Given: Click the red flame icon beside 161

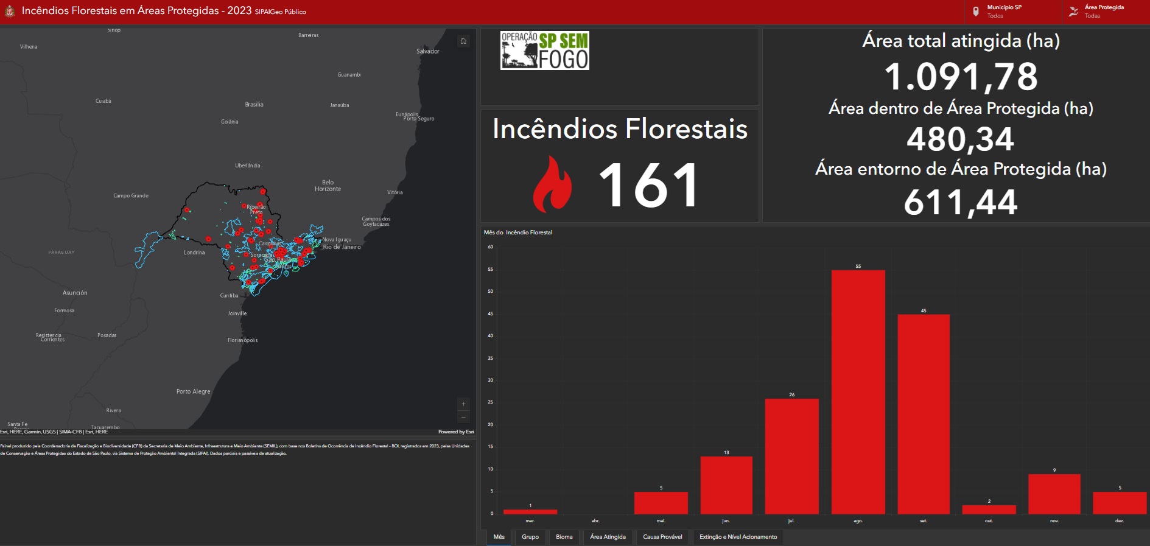Looking at the screenshot, I should (x=552, y=184).
